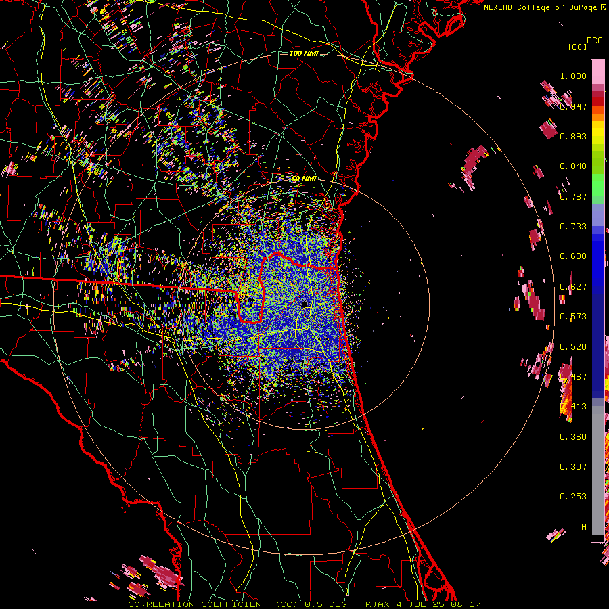This screenshot has width=609, height=609.
Task: Select the 0.733 scale value
Action: coord(573,227)
